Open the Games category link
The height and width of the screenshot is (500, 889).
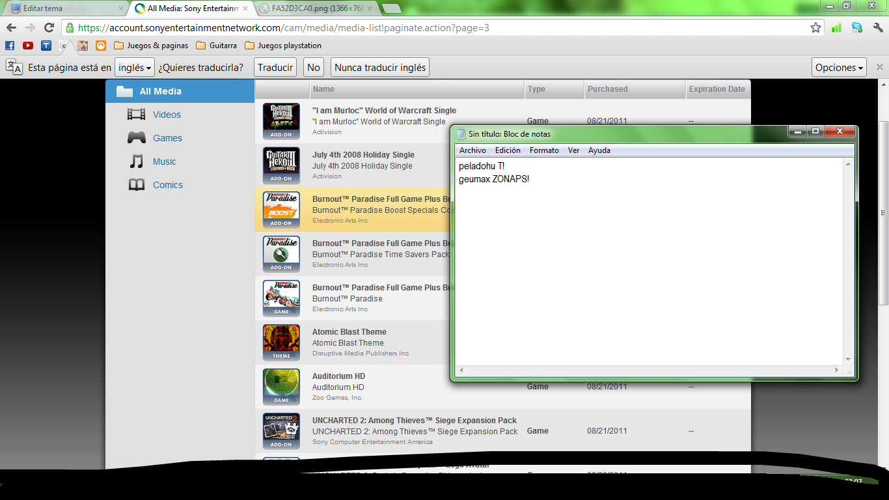[167, 138]
